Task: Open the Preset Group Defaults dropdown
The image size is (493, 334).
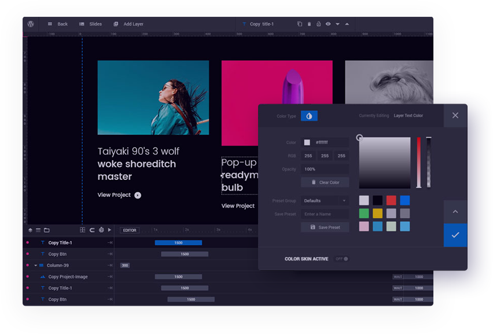Action: [x=325, y=201]
